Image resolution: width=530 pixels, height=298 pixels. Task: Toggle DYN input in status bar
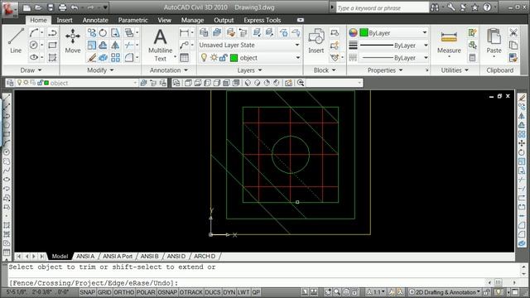pyautogui.click(x=229, y=292)
